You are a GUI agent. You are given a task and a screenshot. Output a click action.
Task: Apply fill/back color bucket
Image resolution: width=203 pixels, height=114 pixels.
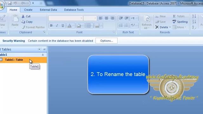[x=79, y=25]
